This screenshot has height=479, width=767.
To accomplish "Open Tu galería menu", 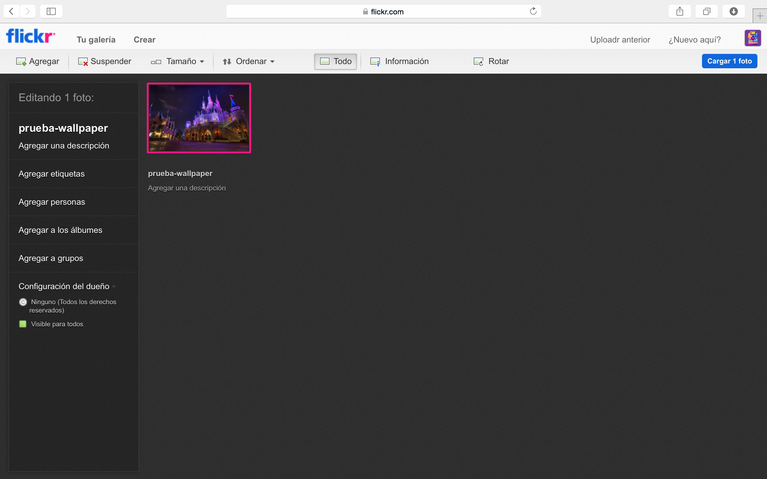I will pos(96,40).
